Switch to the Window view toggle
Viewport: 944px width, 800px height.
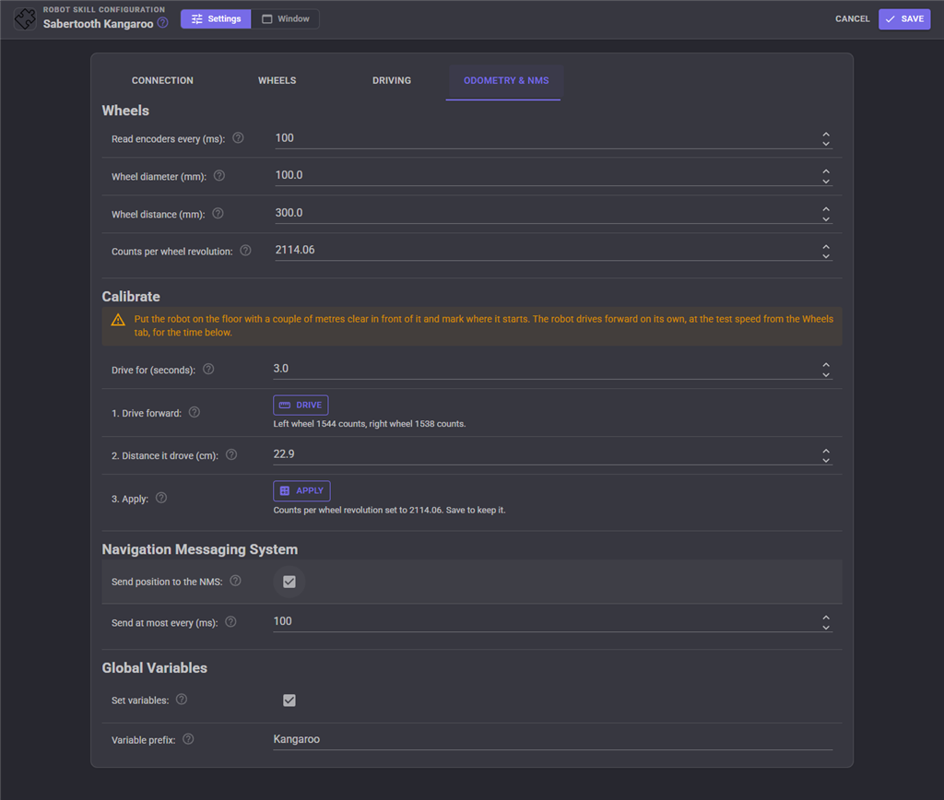(286, 18)
